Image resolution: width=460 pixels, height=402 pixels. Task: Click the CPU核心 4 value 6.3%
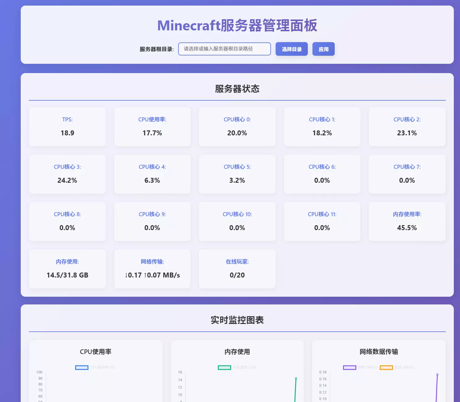point(152,180)
